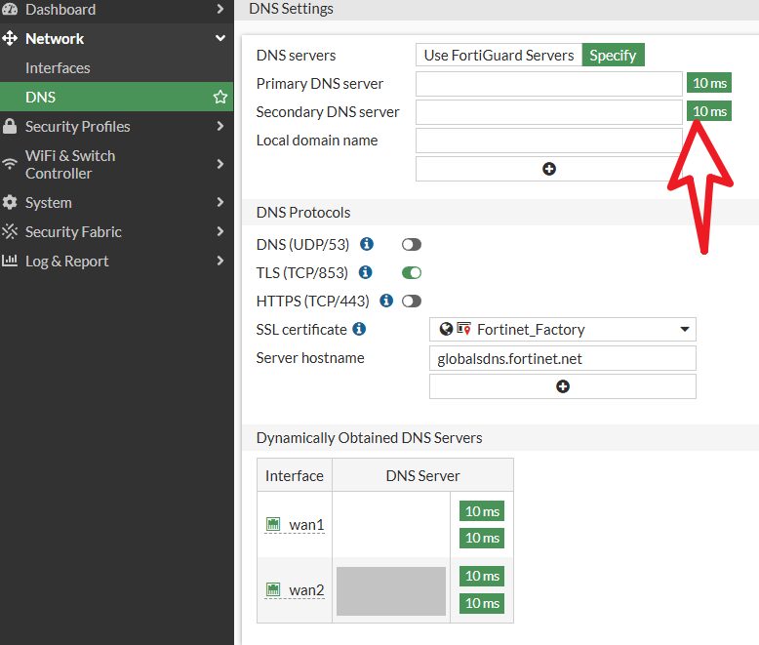Click the Primary DNS server field
Image resolution: width=759 pixels, height=645 pixels.
tap(548, 84)
